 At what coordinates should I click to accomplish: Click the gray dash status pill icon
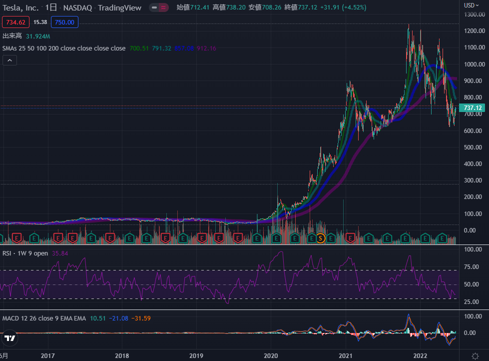tap(154, 7)
